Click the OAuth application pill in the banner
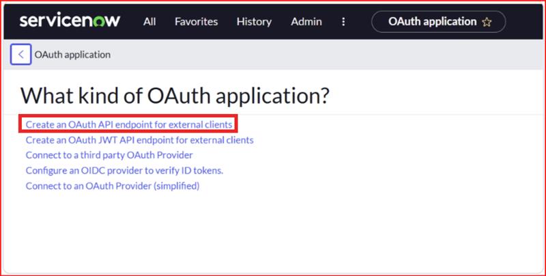The width and height of the screenshot is (546, 276). 432,22
